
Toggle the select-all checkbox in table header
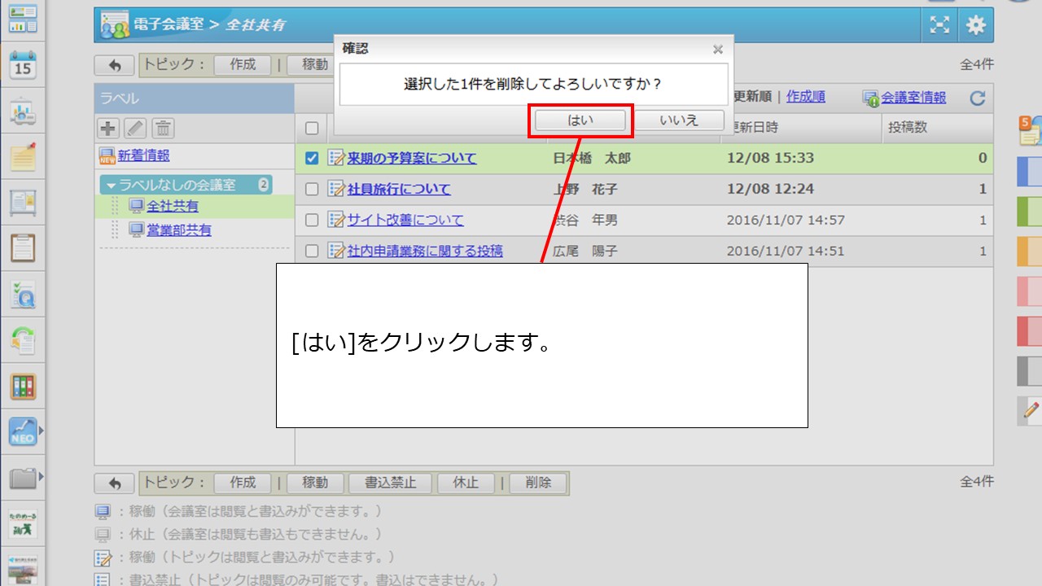312,128
